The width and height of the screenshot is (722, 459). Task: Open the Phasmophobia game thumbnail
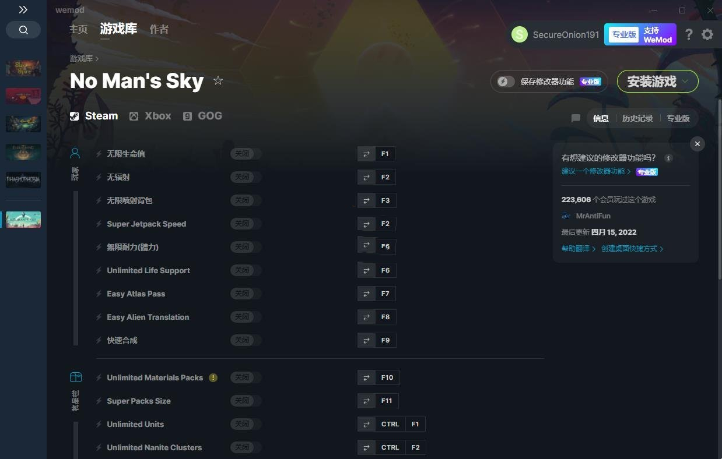[23, 180]
